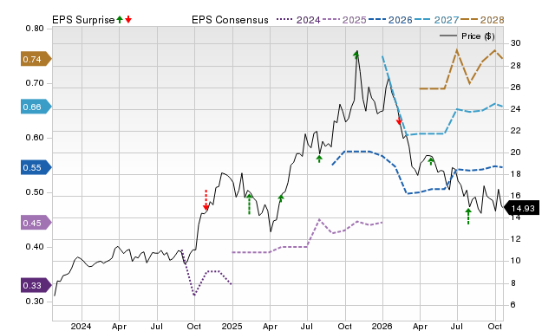Click the light blue 0.66 consensus value tag
This screenshot has width=555, height=331.
point(36,107)
